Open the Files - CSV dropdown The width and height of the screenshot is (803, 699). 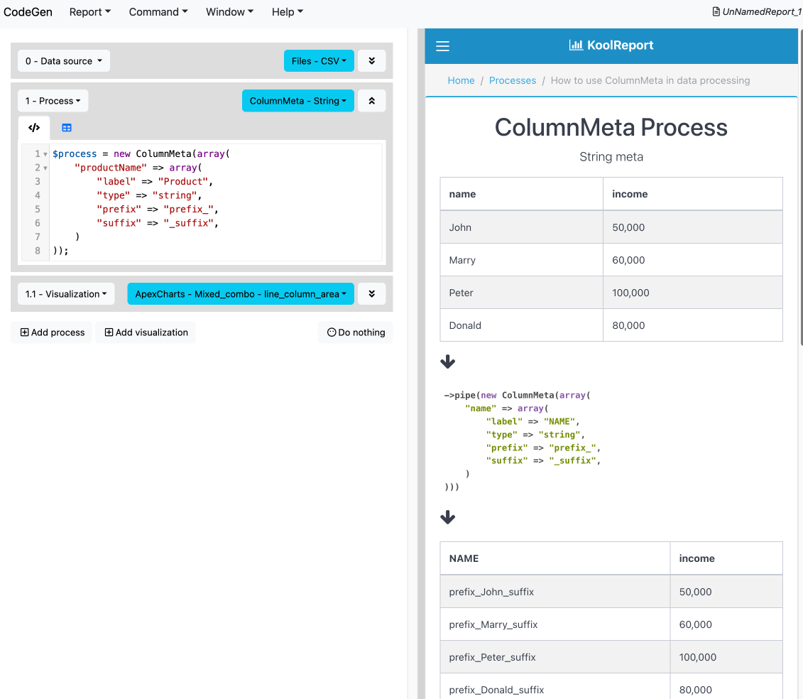click(319, 61)
